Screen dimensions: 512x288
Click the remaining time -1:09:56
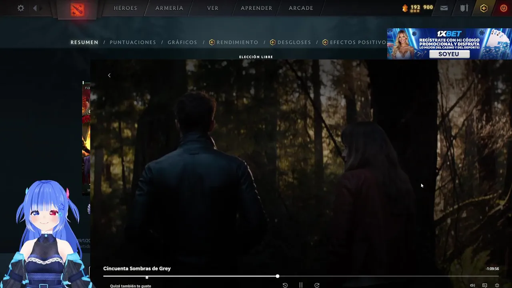[492, 269]
